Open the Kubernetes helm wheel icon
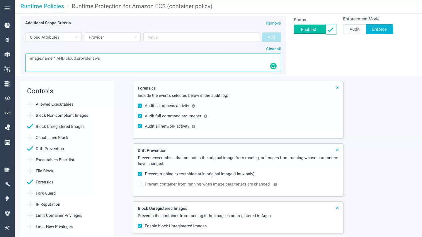Viewport: 422px width, 237px height. coord(7,40)
